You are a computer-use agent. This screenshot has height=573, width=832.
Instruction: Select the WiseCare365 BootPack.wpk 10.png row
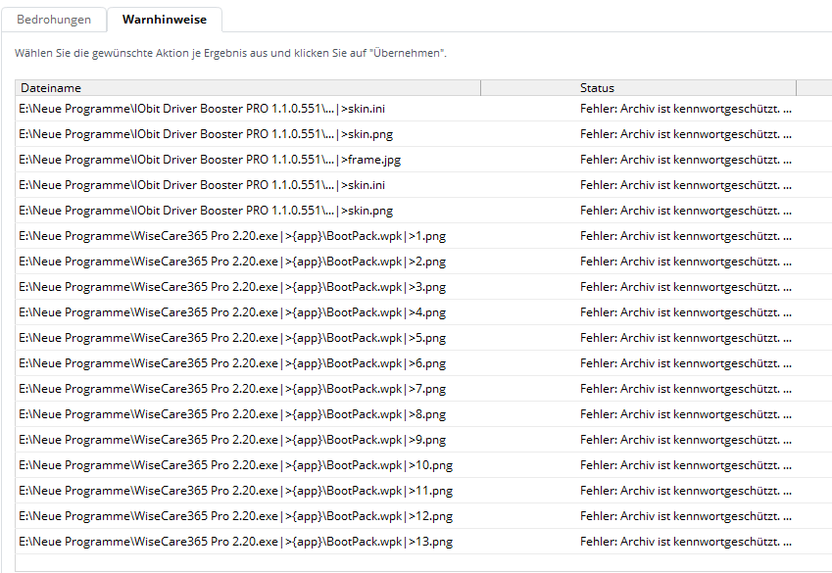423,465
